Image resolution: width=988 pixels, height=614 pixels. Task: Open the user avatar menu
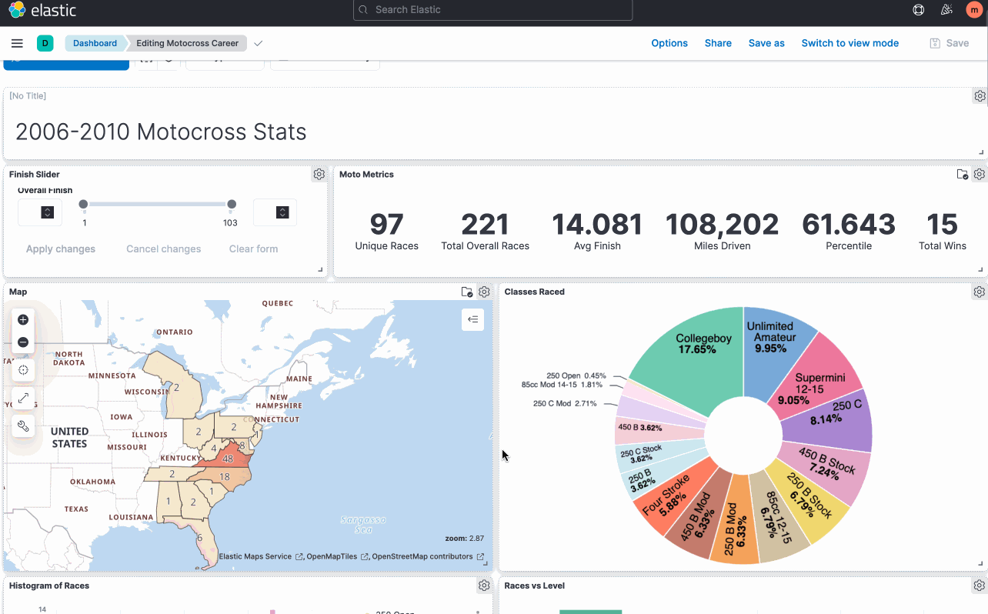tap(973, 10)
